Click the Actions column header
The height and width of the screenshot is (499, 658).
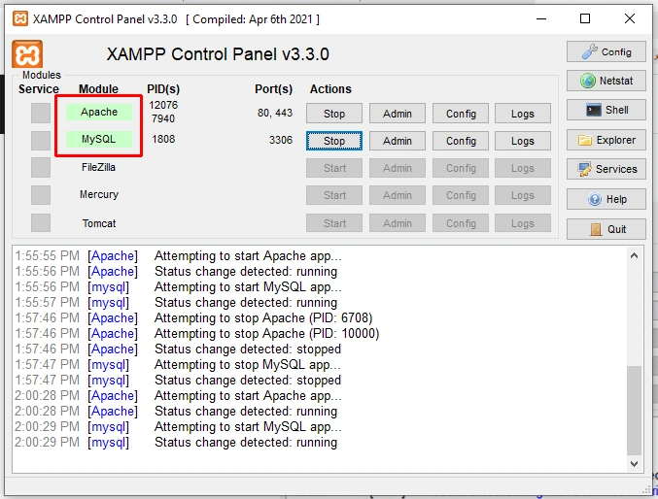click(x=330, y=89)
